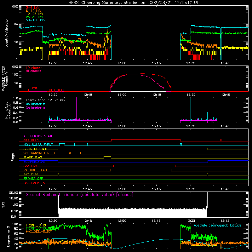Click the peak of the red LO channel curve

coord(142,74)
